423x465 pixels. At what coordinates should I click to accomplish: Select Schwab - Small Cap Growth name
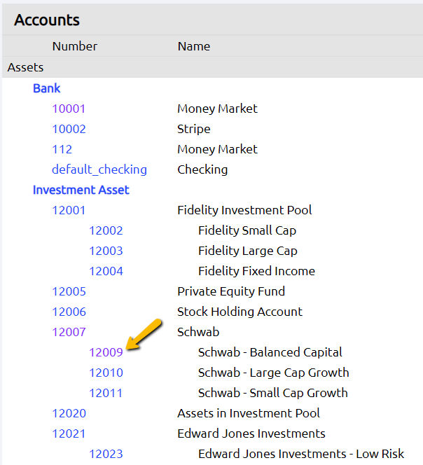pyautogui.click(x=273, y=393)
